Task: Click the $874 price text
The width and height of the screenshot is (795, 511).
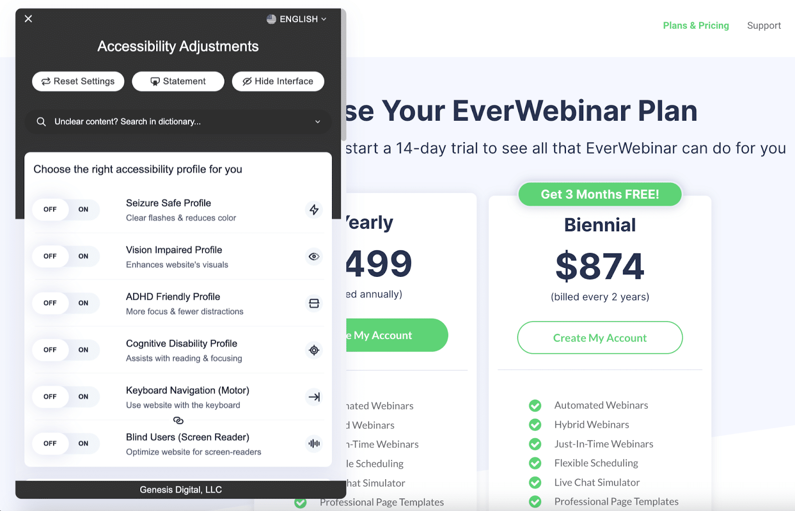Action: coord(600,266)
